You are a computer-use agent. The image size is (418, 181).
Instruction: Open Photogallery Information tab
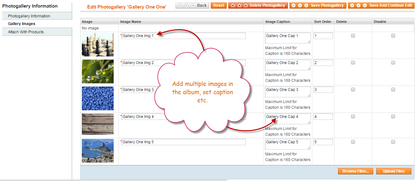37,16
